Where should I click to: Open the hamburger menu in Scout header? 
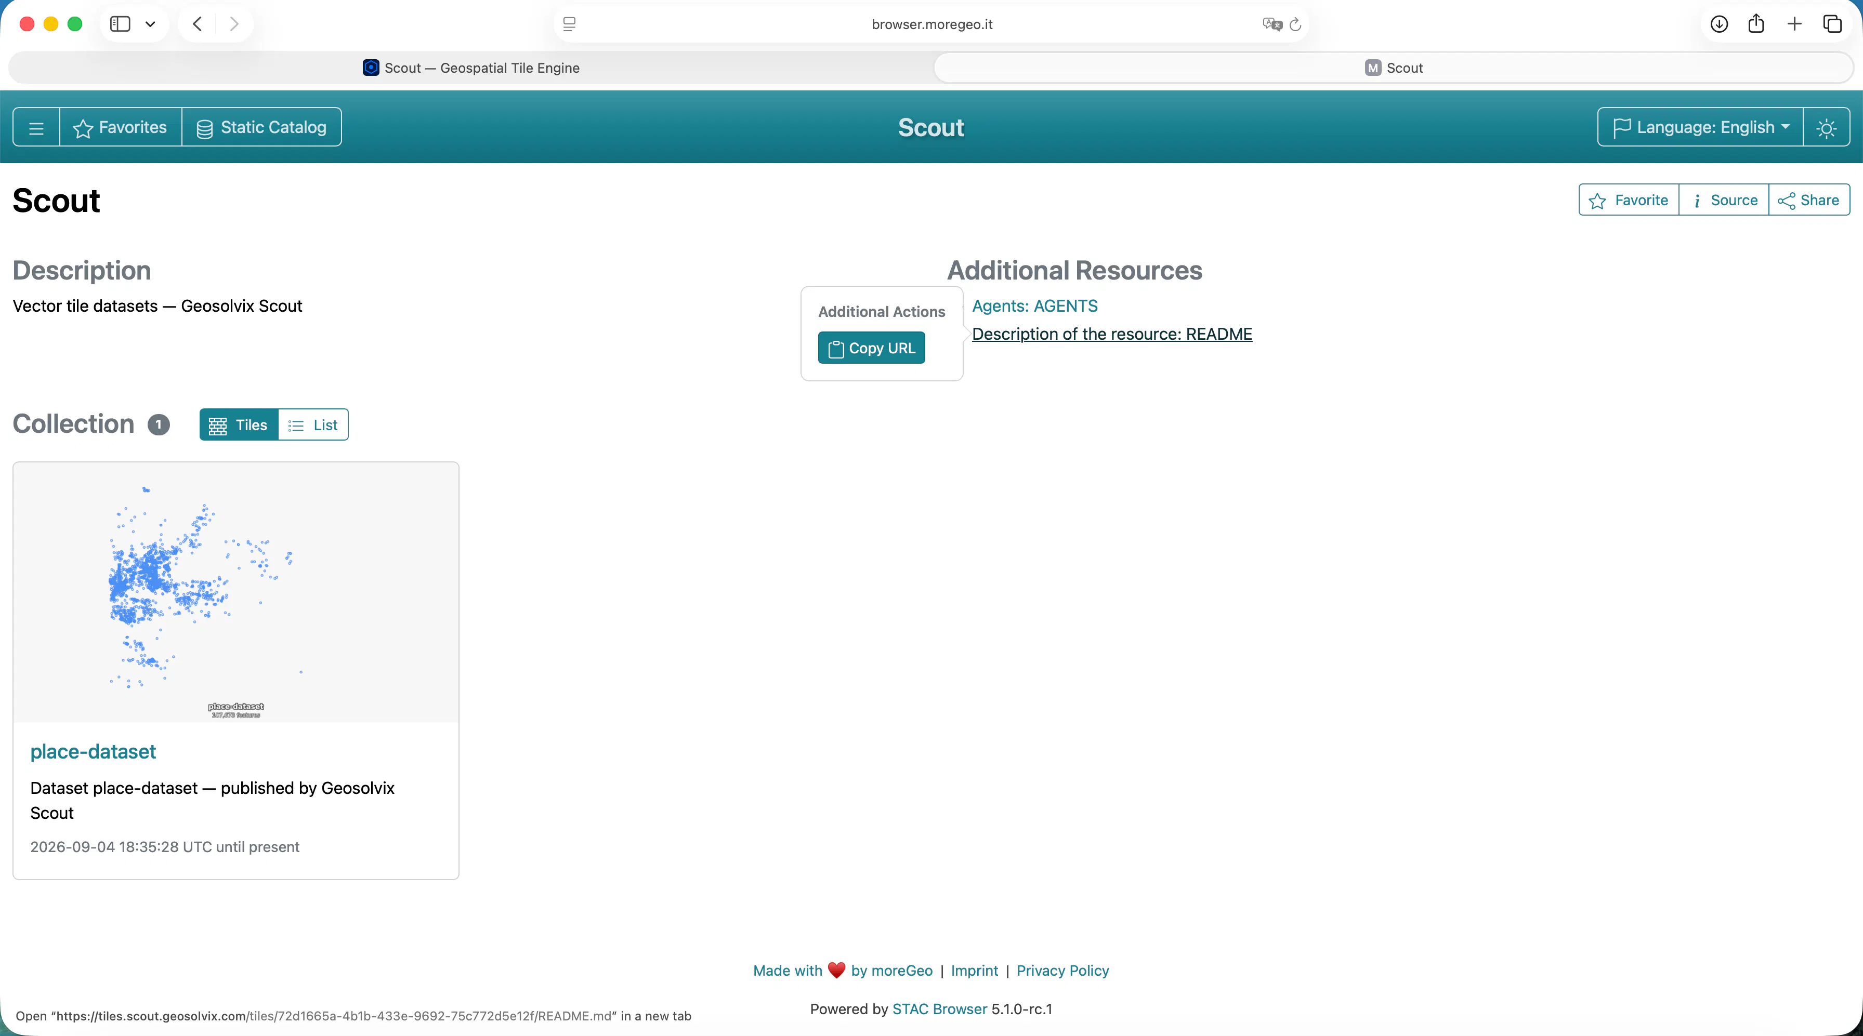pyautogui.click(x=36, y=127)
